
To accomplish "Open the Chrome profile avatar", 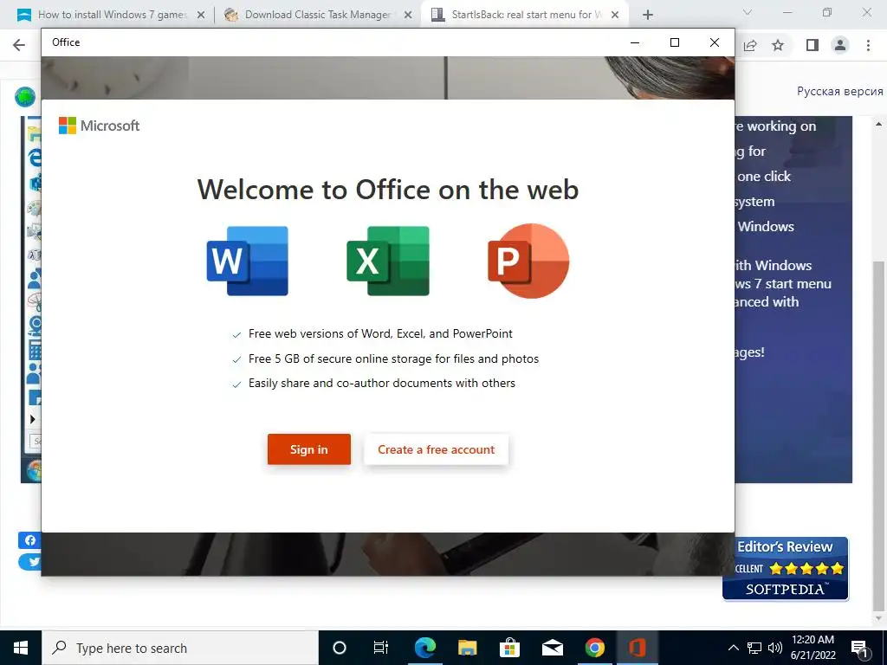I will [840, 45].
